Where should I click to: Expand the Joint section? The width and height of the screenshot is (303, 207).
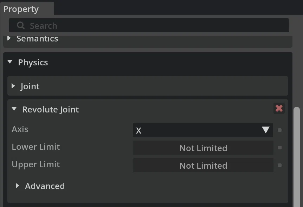13,86
